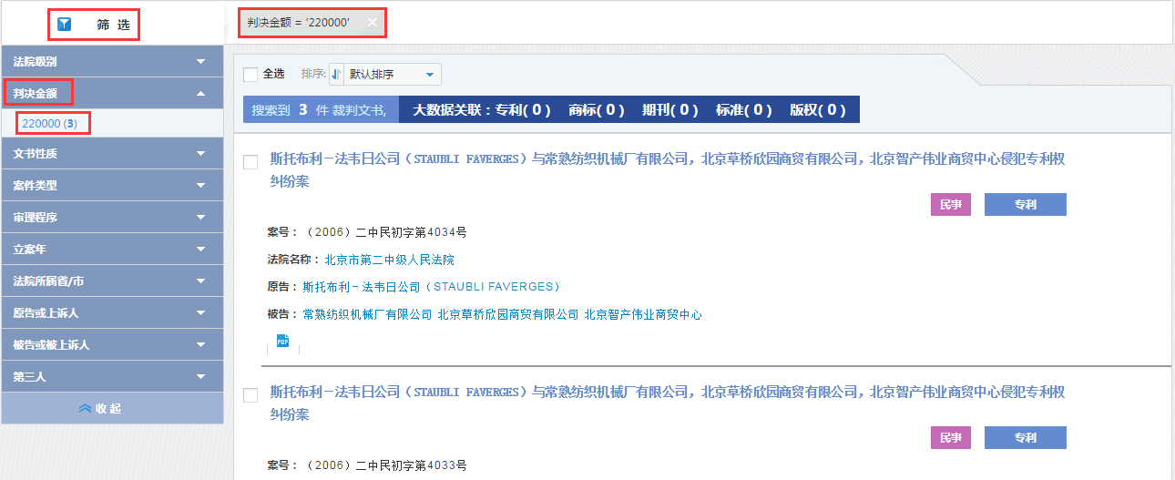Expand the 文书性质 filter section

pyautogui.click(x=112, y=153)
